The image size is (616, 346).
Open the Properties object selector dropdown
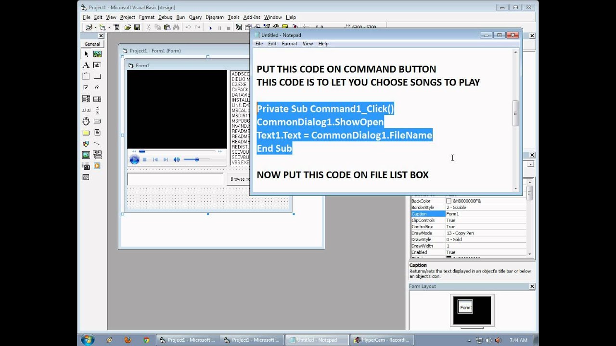(x=531, y=164)
